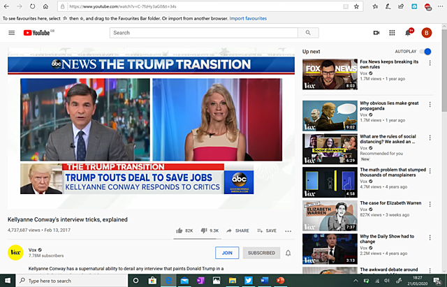Show hidden system tray icons chevron
Screen dimensions: 447x287
tap(356, 281)
